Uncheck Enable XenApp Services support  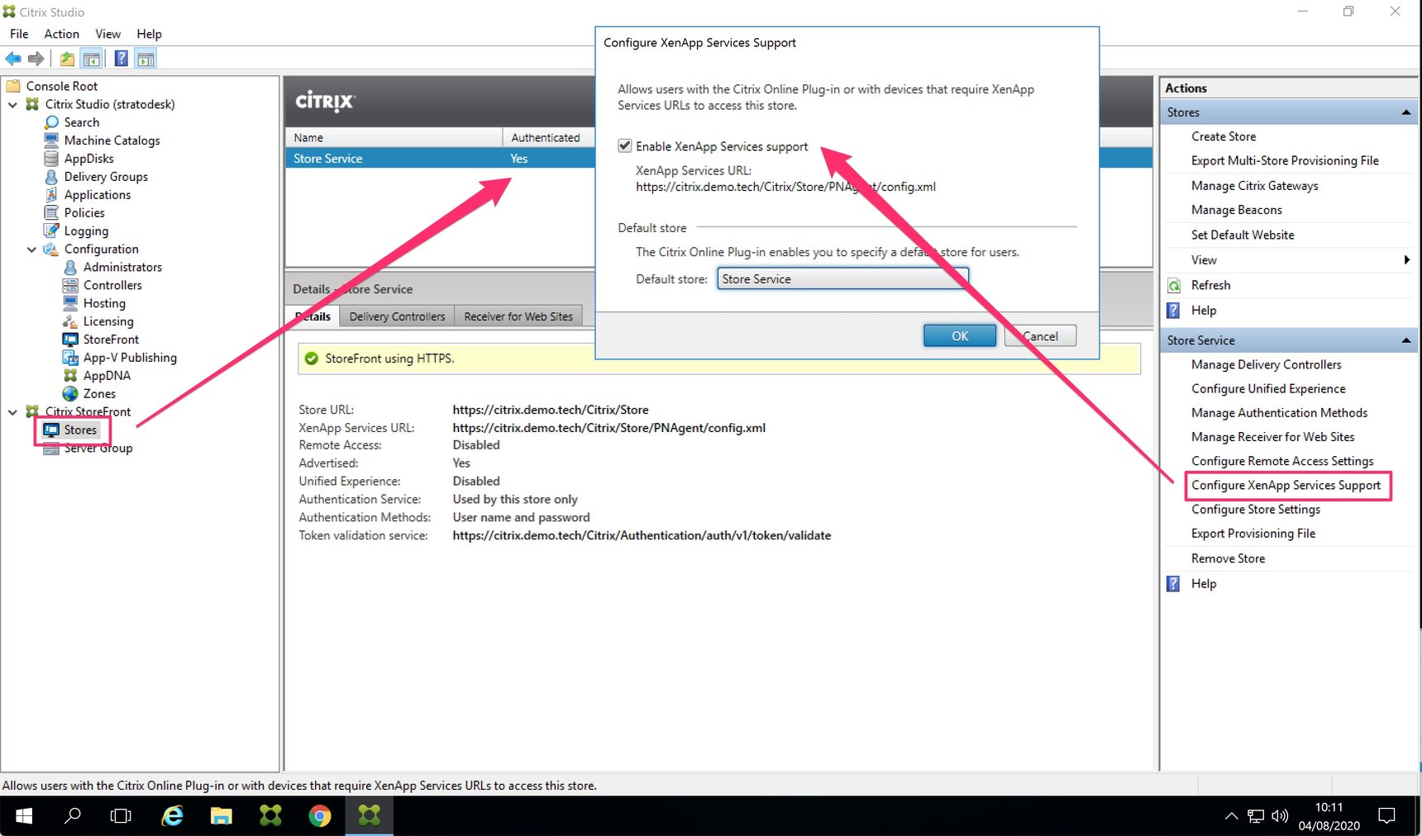pyautogui.click(x=625, y=145)
